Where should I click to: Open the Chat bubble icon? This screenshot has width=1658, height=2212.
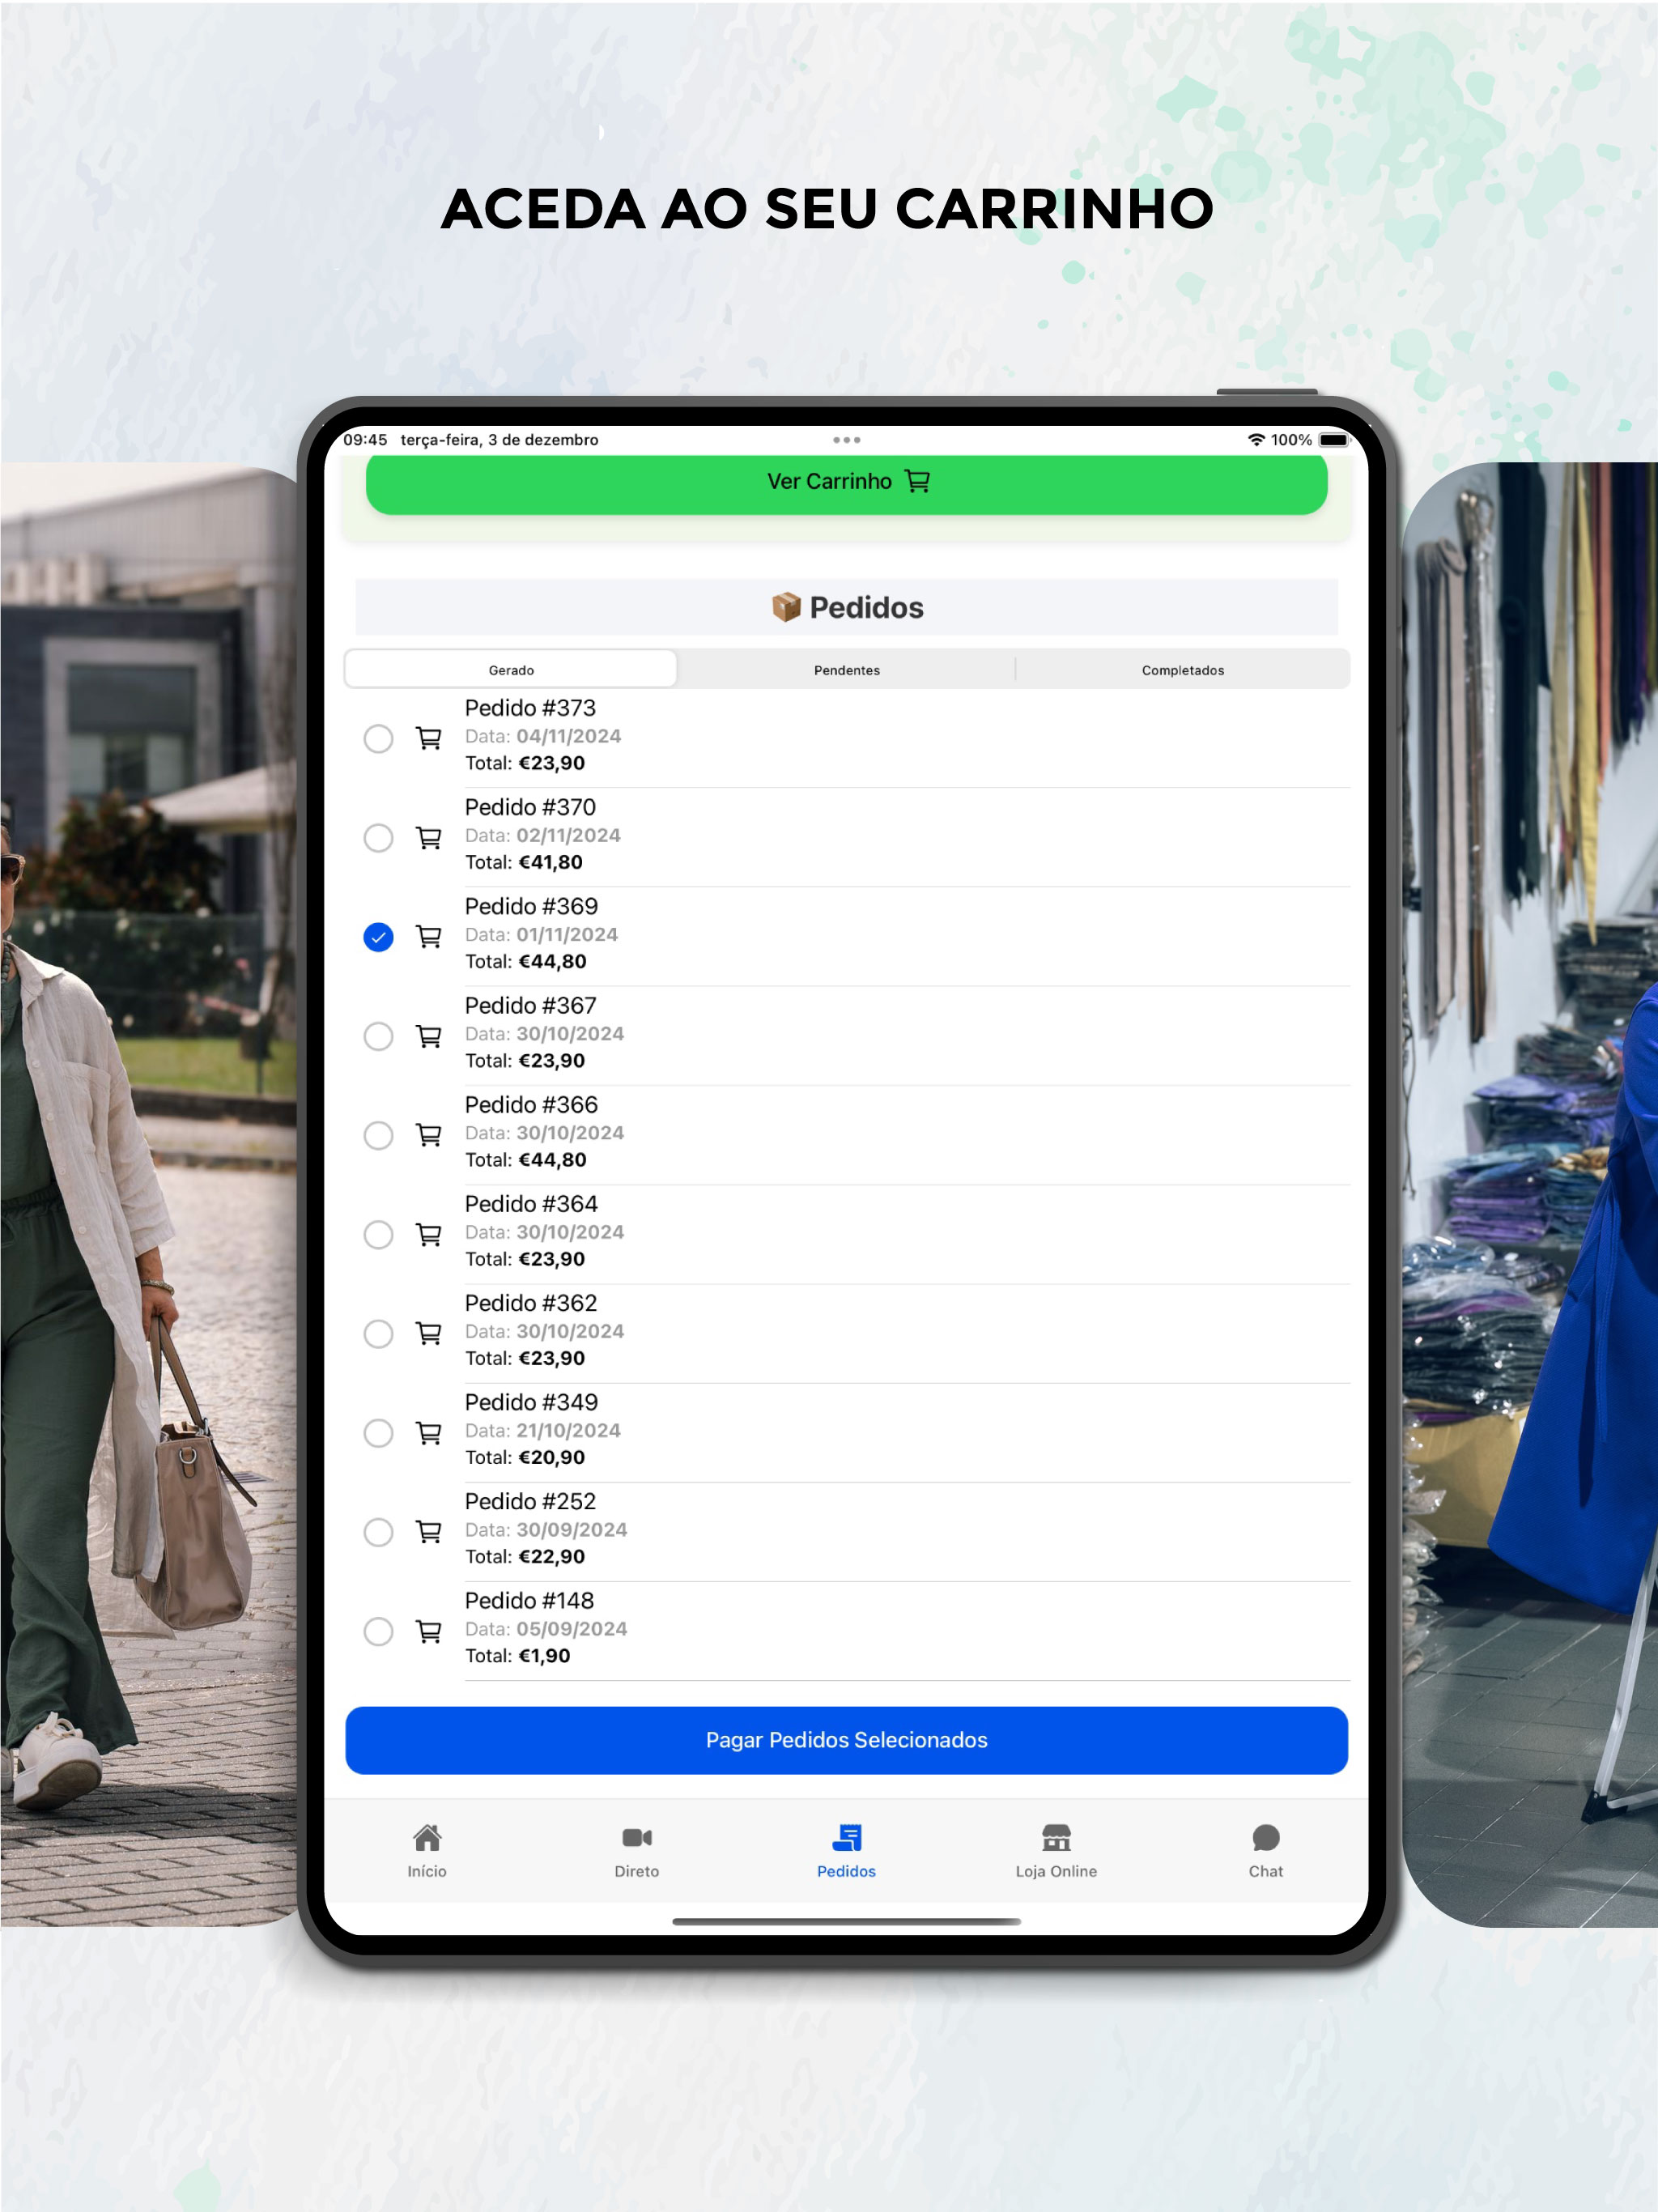[x=1266, y=1837]
